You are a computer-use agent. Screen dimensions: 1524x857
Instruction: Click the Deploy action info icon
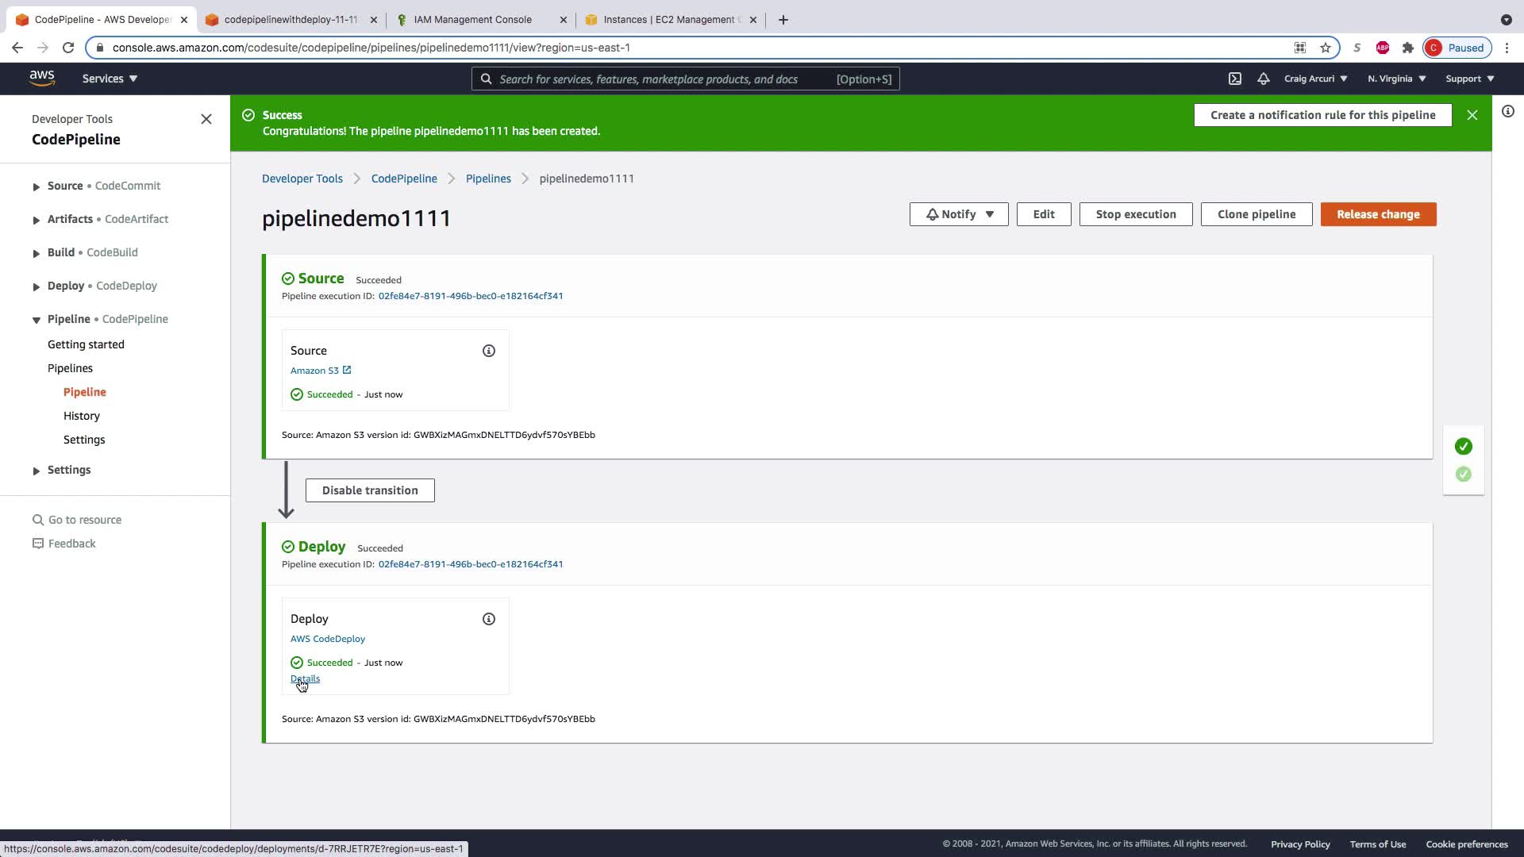(489, 619)
